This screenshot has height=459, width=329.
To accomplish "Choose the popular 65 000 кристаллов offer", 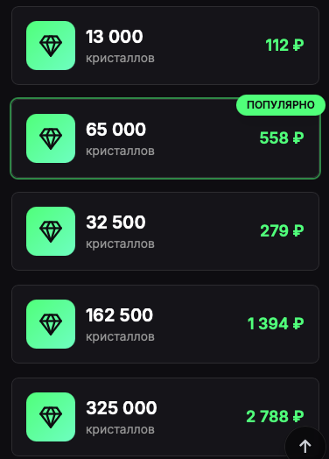I will 165,138.
